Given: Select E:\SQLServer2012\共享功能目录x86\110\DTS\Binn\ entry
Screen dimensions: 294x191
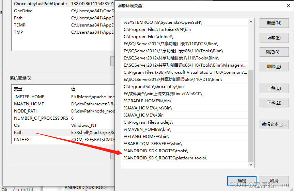Looking at the screenshot, I should tap(185, 79).
